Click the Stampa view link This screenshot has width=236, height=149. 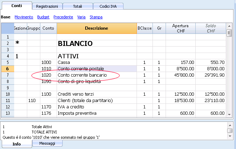tap(96, 17)
